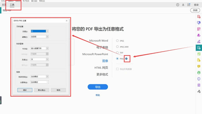Screen dimensions: 202x114
Task: Click the 登录 sign-in button
Action: coord(196,5)
